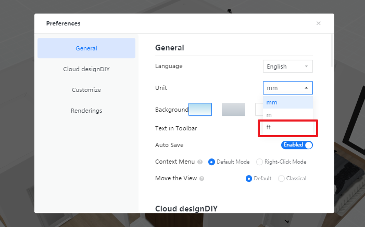Click the Context Menu help icon
Viewport: 365px width, 227px height.
(200, 162)
